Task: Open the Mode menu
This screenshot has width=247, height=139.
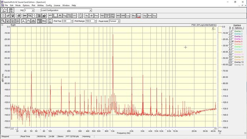Action: pyautogui.click(x=18, y=5)
